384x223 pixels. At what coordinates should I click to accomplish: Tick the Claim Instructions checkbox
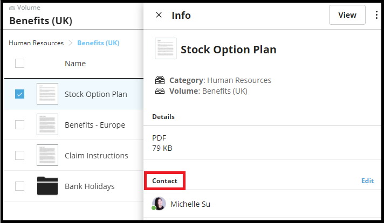[x=19, y=155]
